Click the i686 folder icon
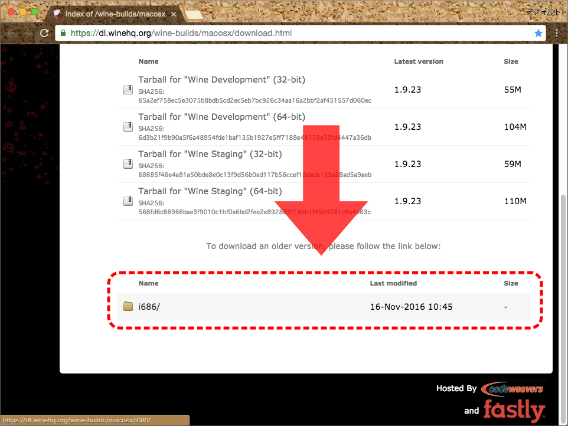568x426 pixels. [128, 306]
